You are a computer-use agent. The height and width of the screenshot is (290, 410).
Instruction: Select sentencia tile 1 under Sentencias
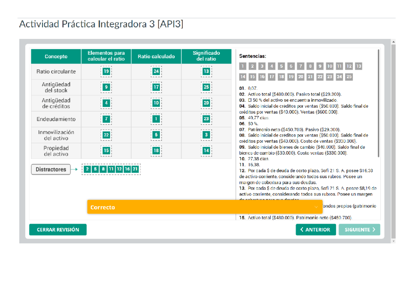(243, 66)
